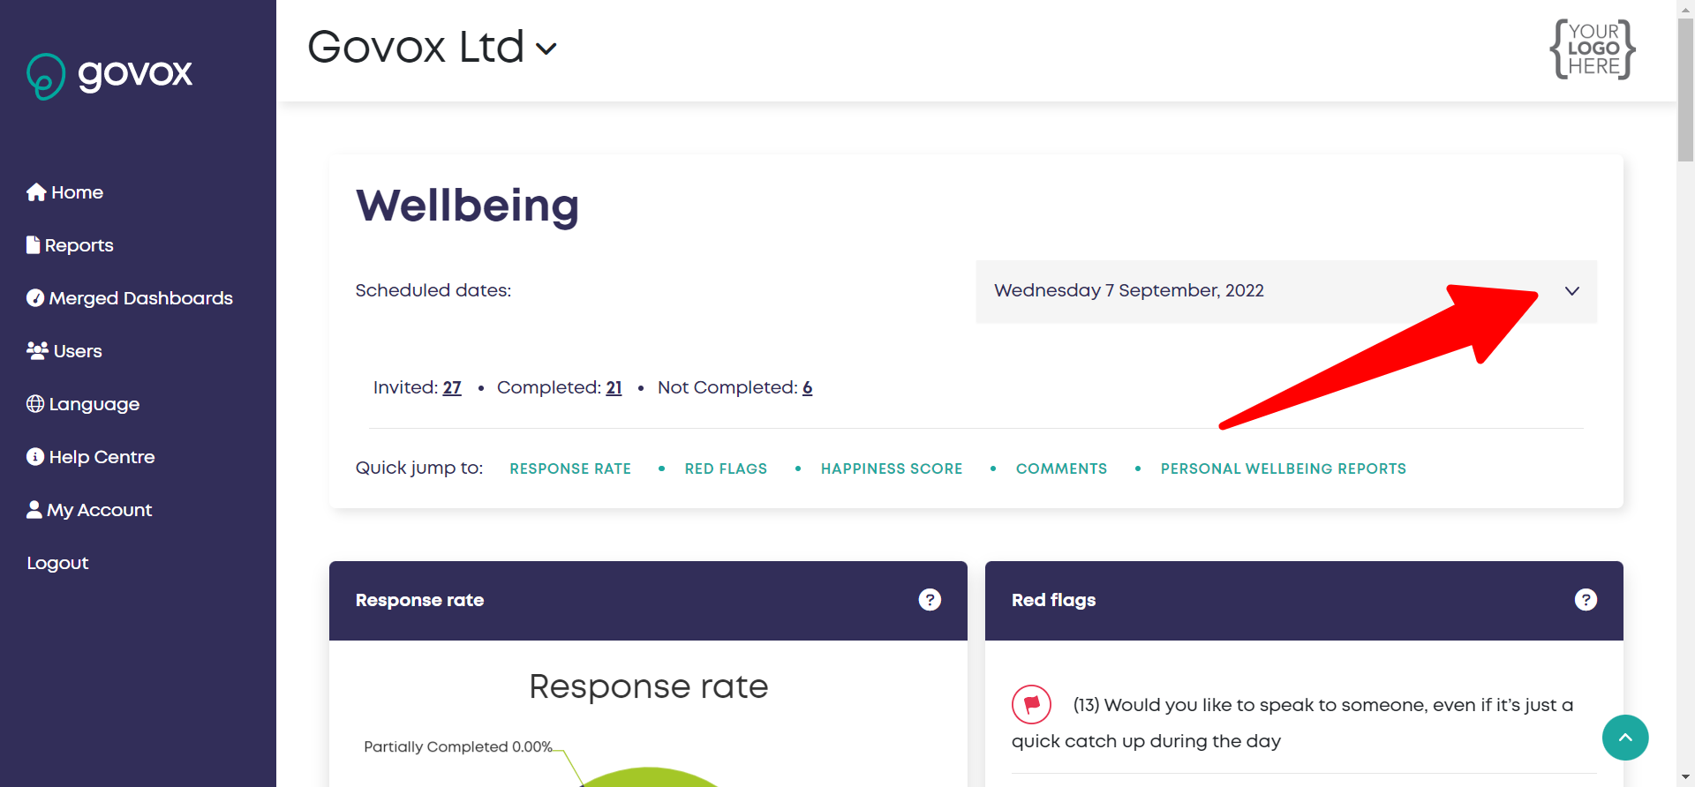This screenshot has width=1695, height=787.
Task: Click the govox logo in the sidebar
Action: click(109, 75)
